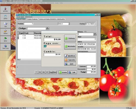The image size is (136, 109).
Task: Open the Clientes sidebar icon
Action: pyautogui.click(x=5, y=32)
